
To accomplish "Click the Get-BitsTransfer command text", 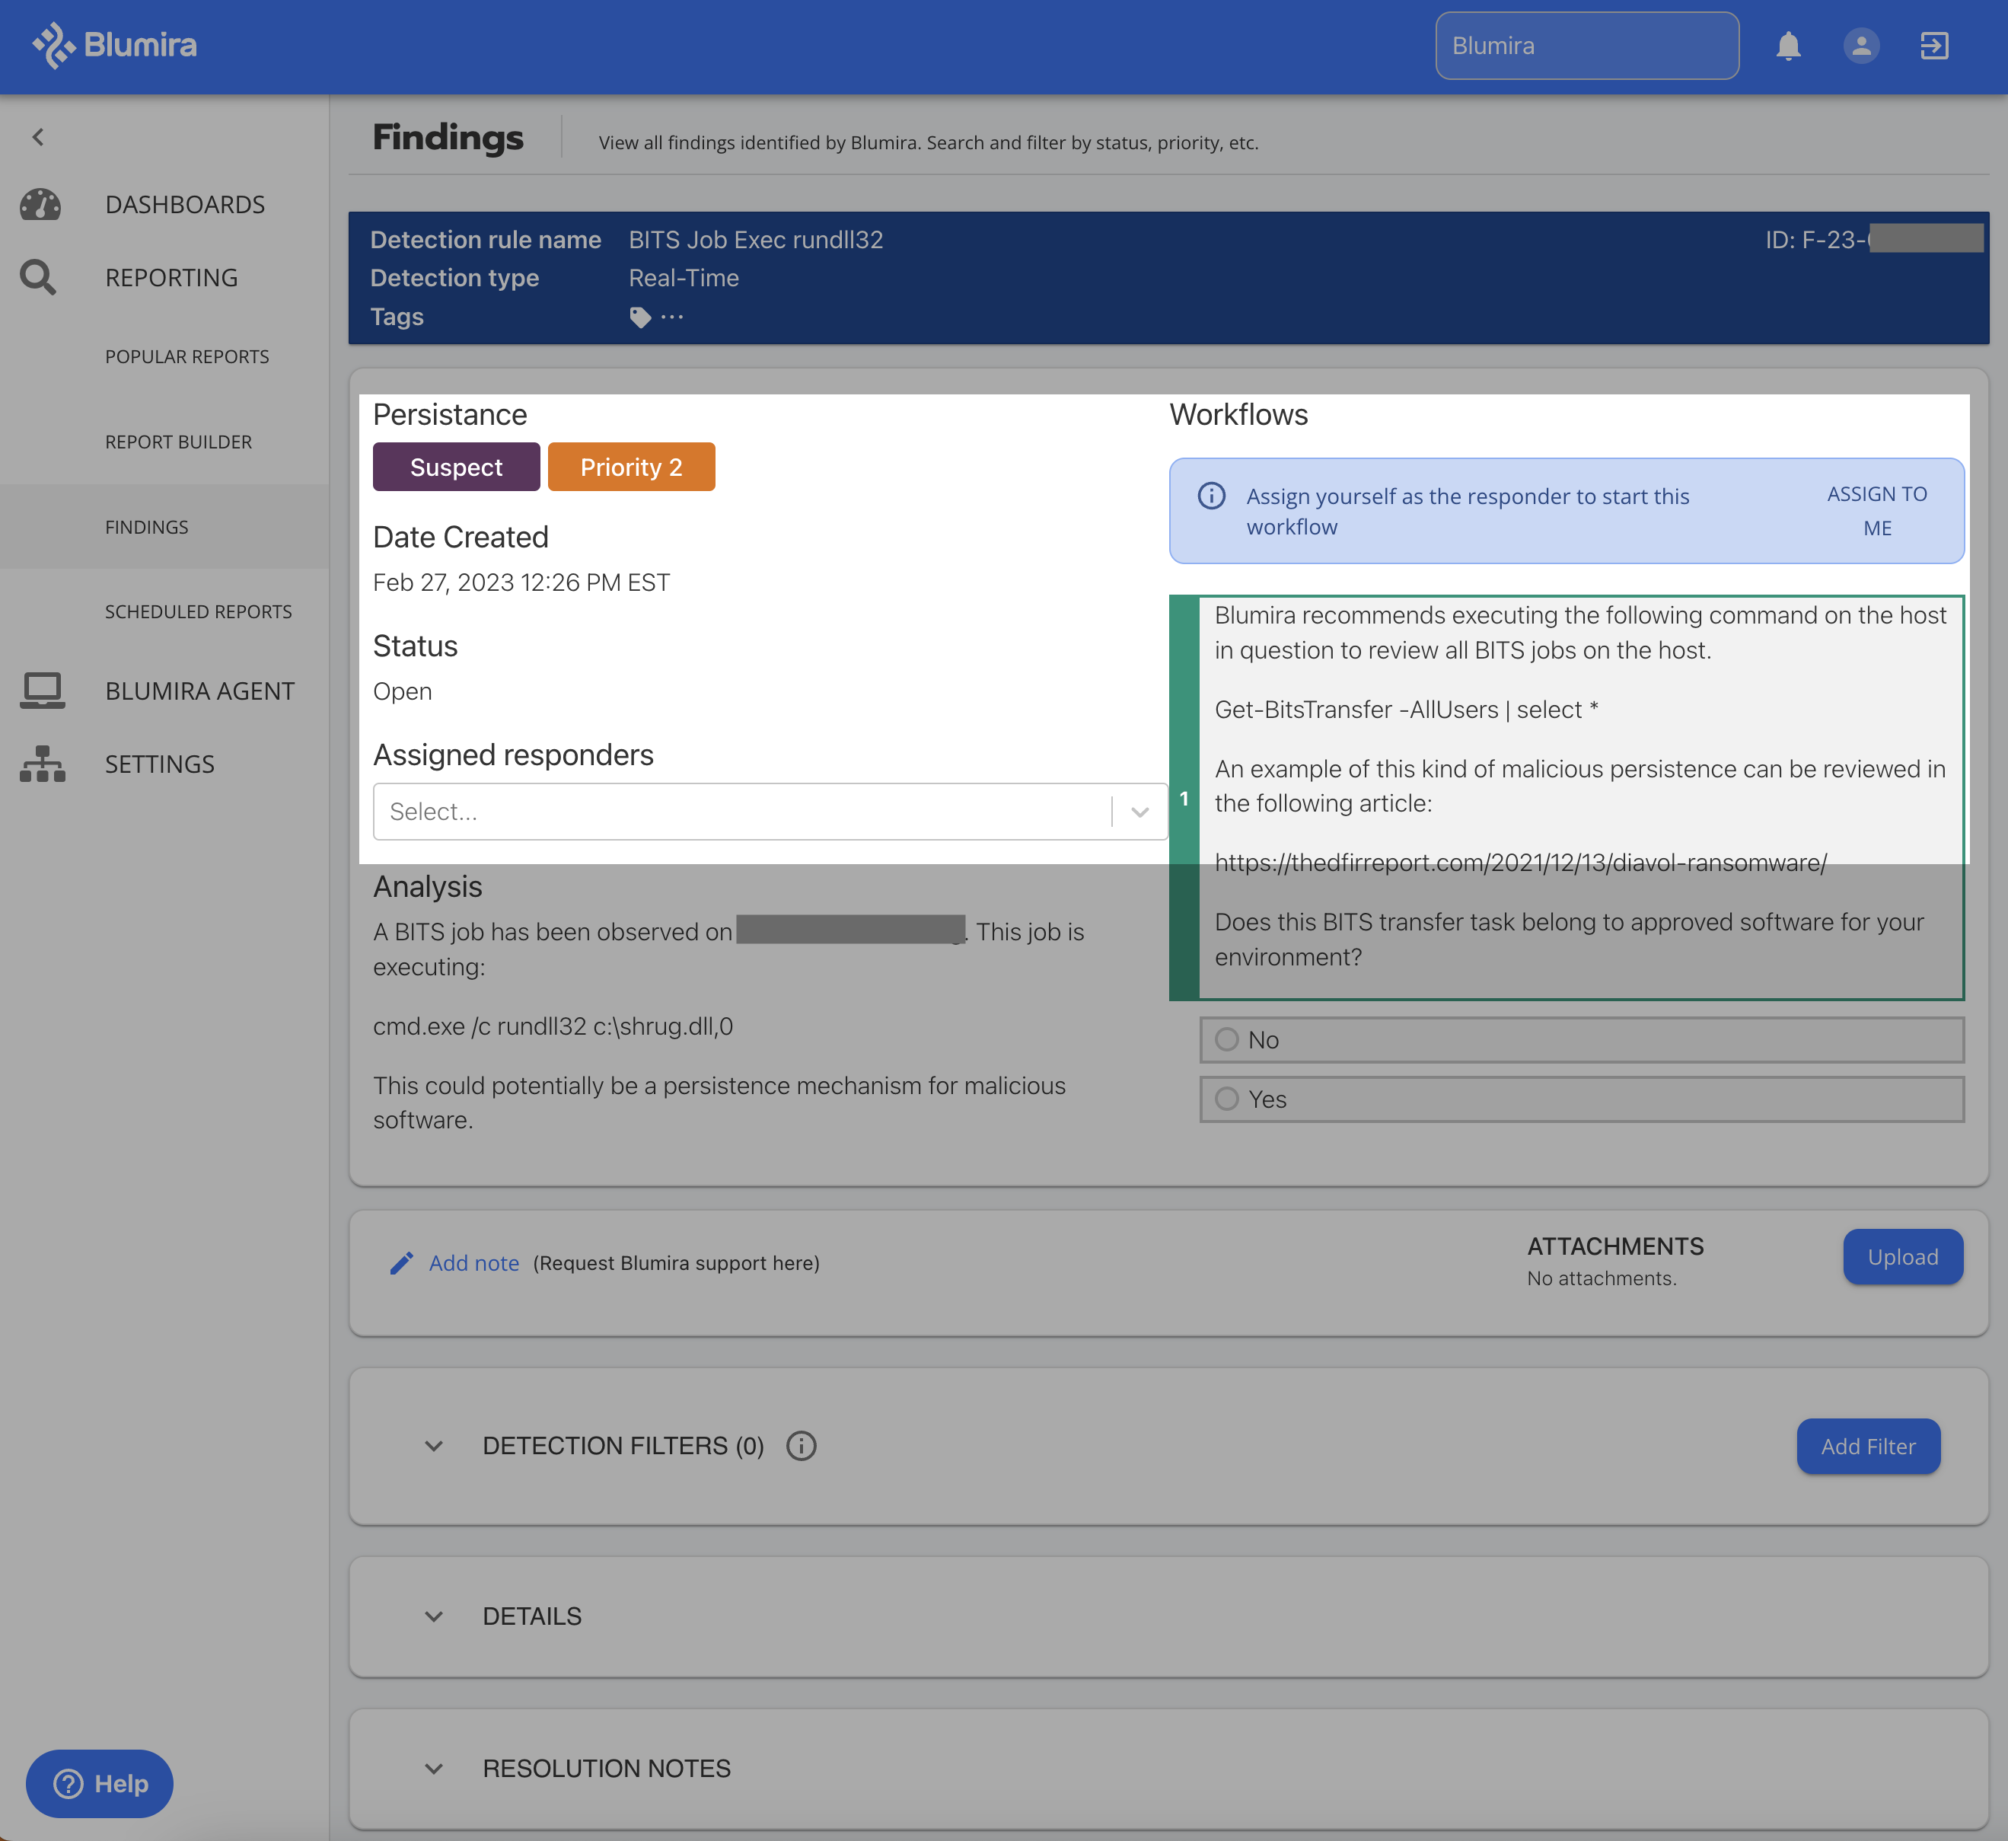I will [1407, 710].
